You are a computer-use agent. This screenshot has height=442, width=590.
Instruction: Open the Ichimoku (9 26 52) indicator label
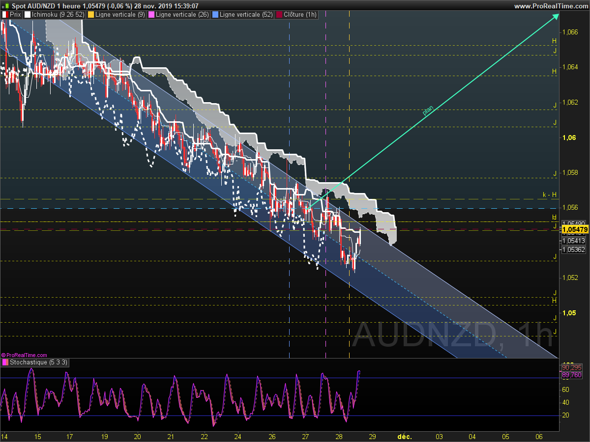tap(57, 15)
